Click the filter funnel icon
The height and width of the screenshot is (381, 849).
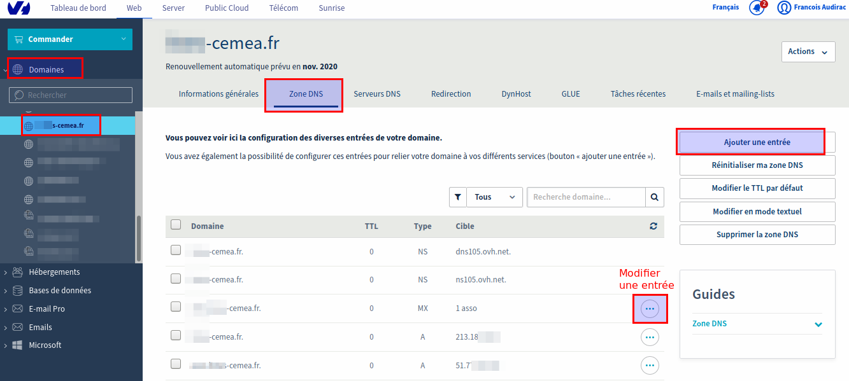click(x=457, y=197)
